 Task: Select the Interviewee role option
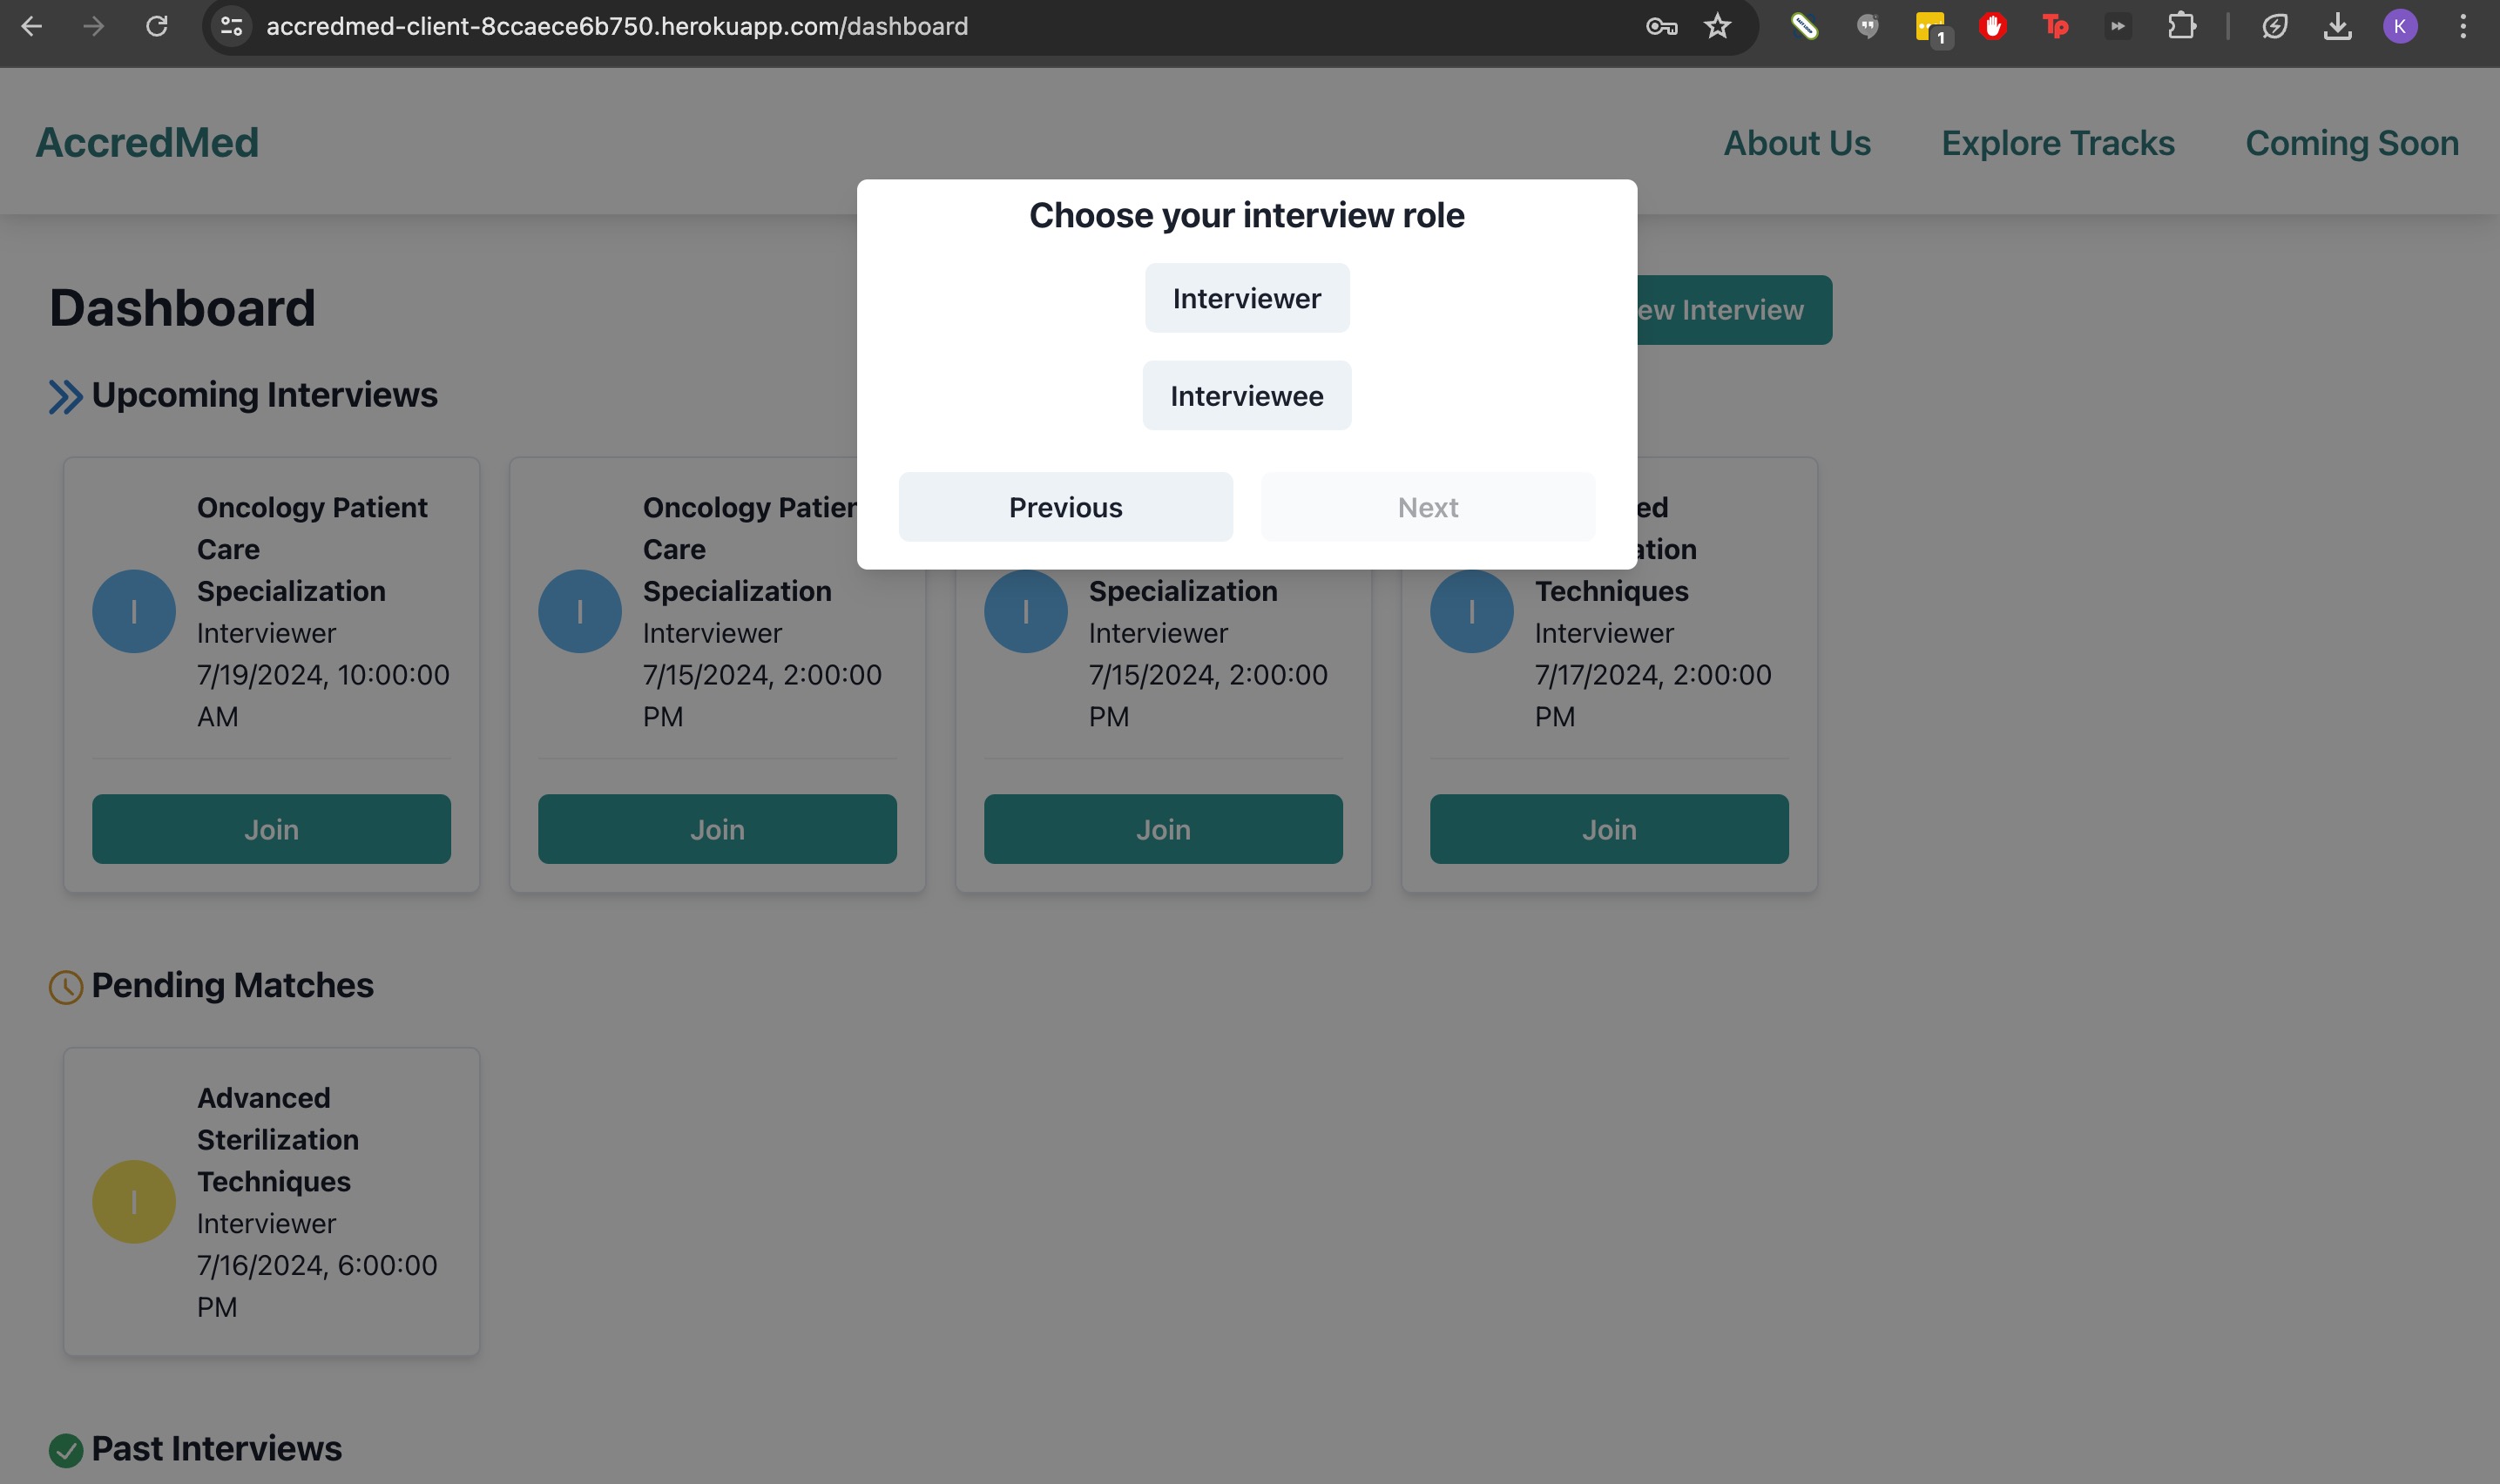[1246, 396]
